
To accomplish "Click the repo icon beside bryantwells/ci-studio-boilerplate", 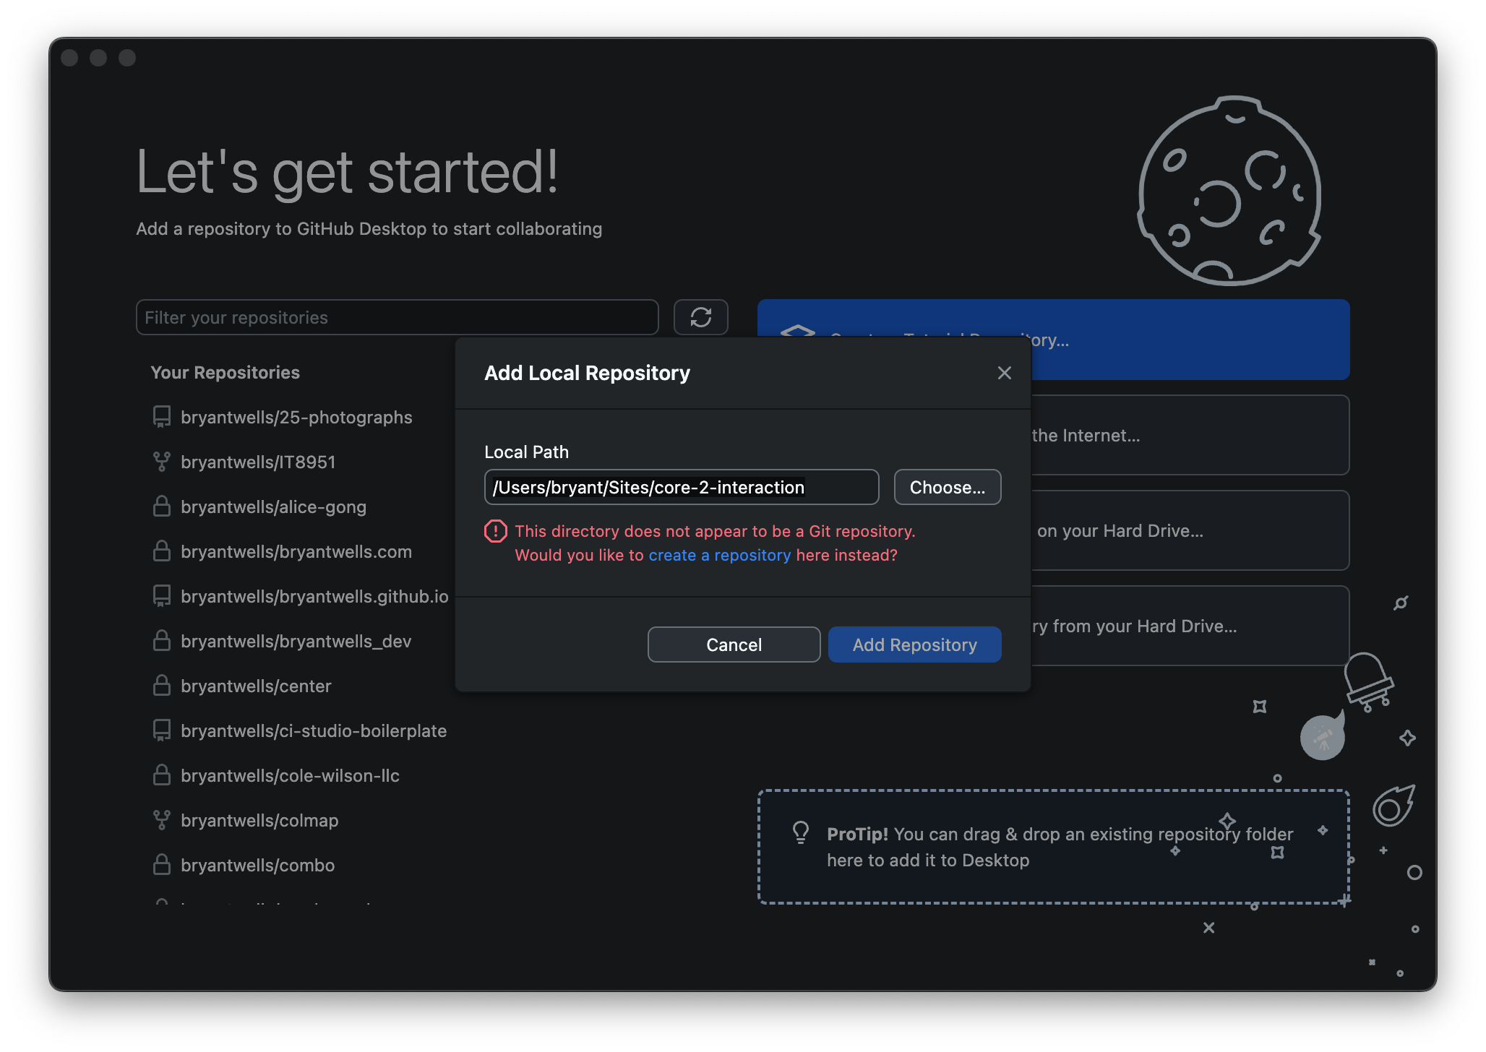I will (162, 730).
